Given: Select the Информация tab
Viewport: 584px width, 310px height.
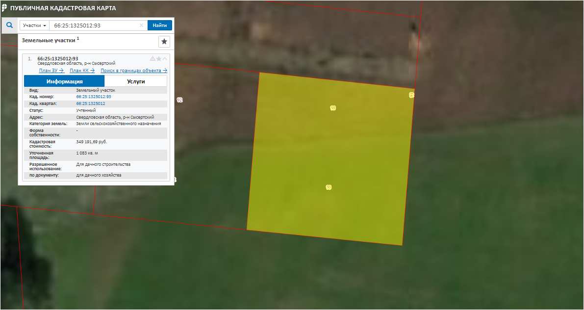Looking at the screenshot, I should click(x=64, y=81).
